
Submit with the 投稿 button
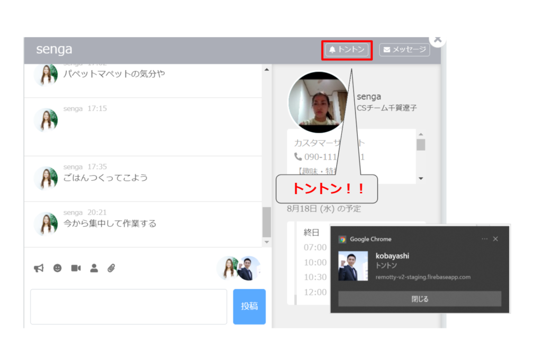249,307
